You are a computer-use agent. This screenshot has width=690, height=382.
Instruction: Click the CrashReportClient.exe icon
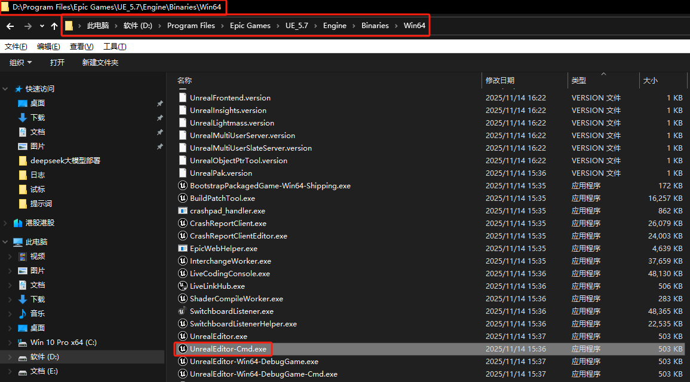(x=182, y=224)
